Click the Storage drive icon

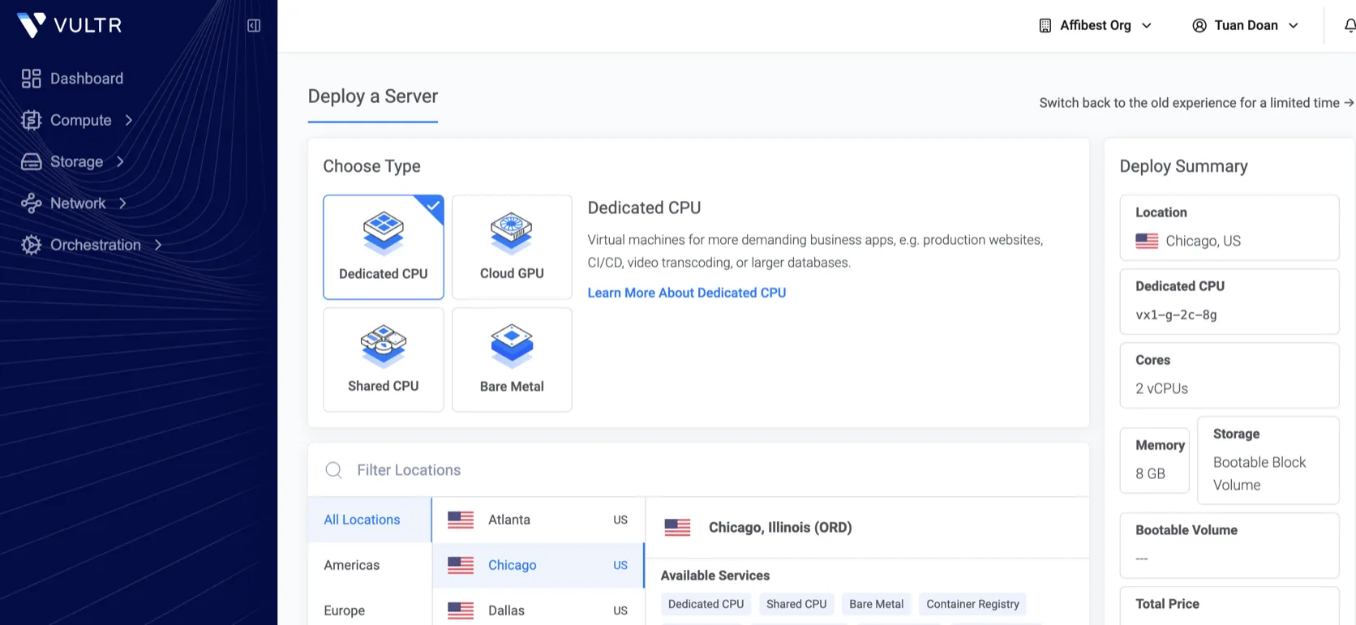[x=31, y=161]
